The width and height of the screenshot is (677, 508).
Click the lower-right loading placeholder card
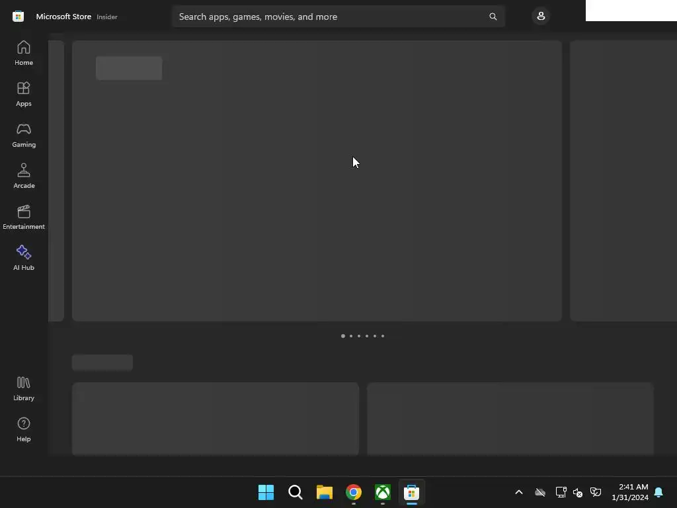pyautogui.click(x=510, y=419)
